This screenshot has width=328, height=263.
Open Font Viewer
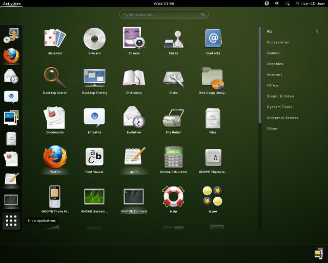(x=94, y=160)
